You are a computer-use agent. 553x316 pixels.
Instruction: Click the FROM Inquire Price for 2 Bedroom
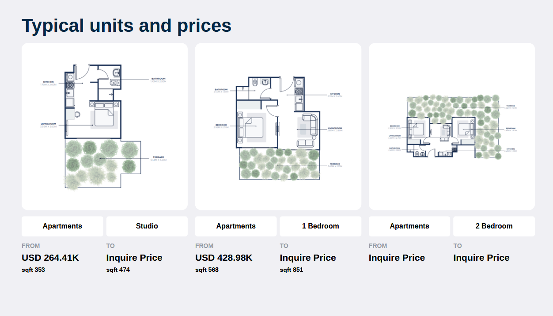coord(397,258)
